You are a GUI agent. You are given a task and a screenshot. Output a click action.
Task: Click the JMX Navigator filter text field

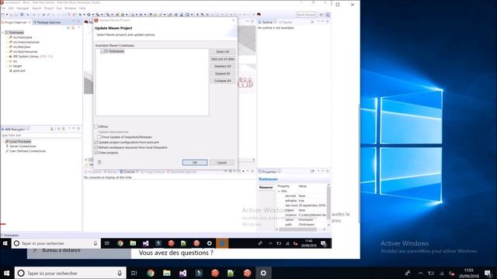coord(41,136)
